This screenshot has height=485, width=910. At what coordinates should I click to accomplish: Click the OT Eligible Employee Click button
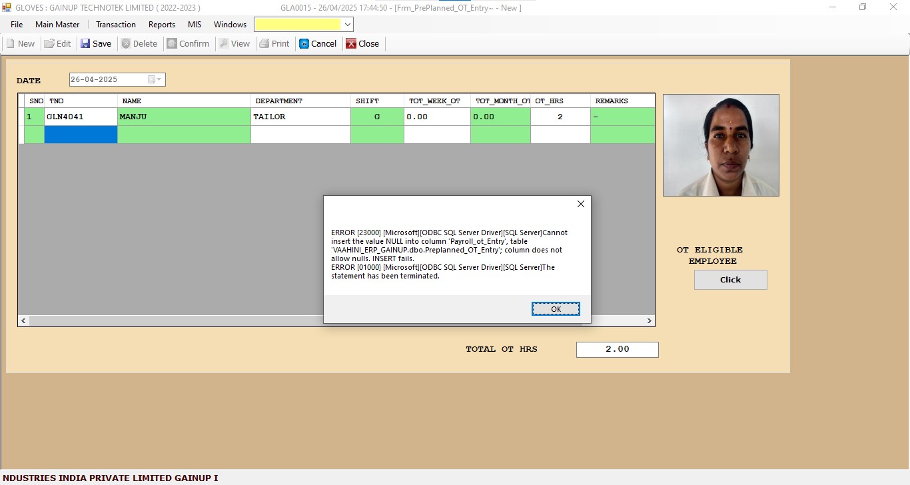tap(730, 280)
